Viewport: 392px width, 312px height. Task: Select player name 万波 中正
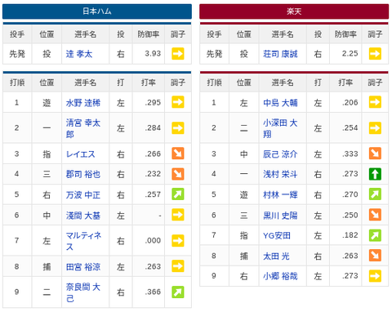[83, 194]
